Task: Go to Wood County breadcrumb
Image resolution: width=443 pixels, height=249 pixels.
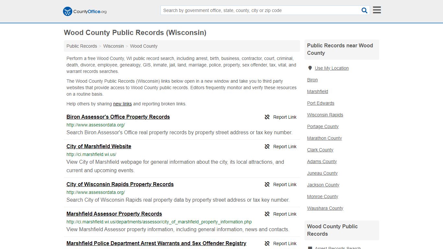Action: click(144, 46)
